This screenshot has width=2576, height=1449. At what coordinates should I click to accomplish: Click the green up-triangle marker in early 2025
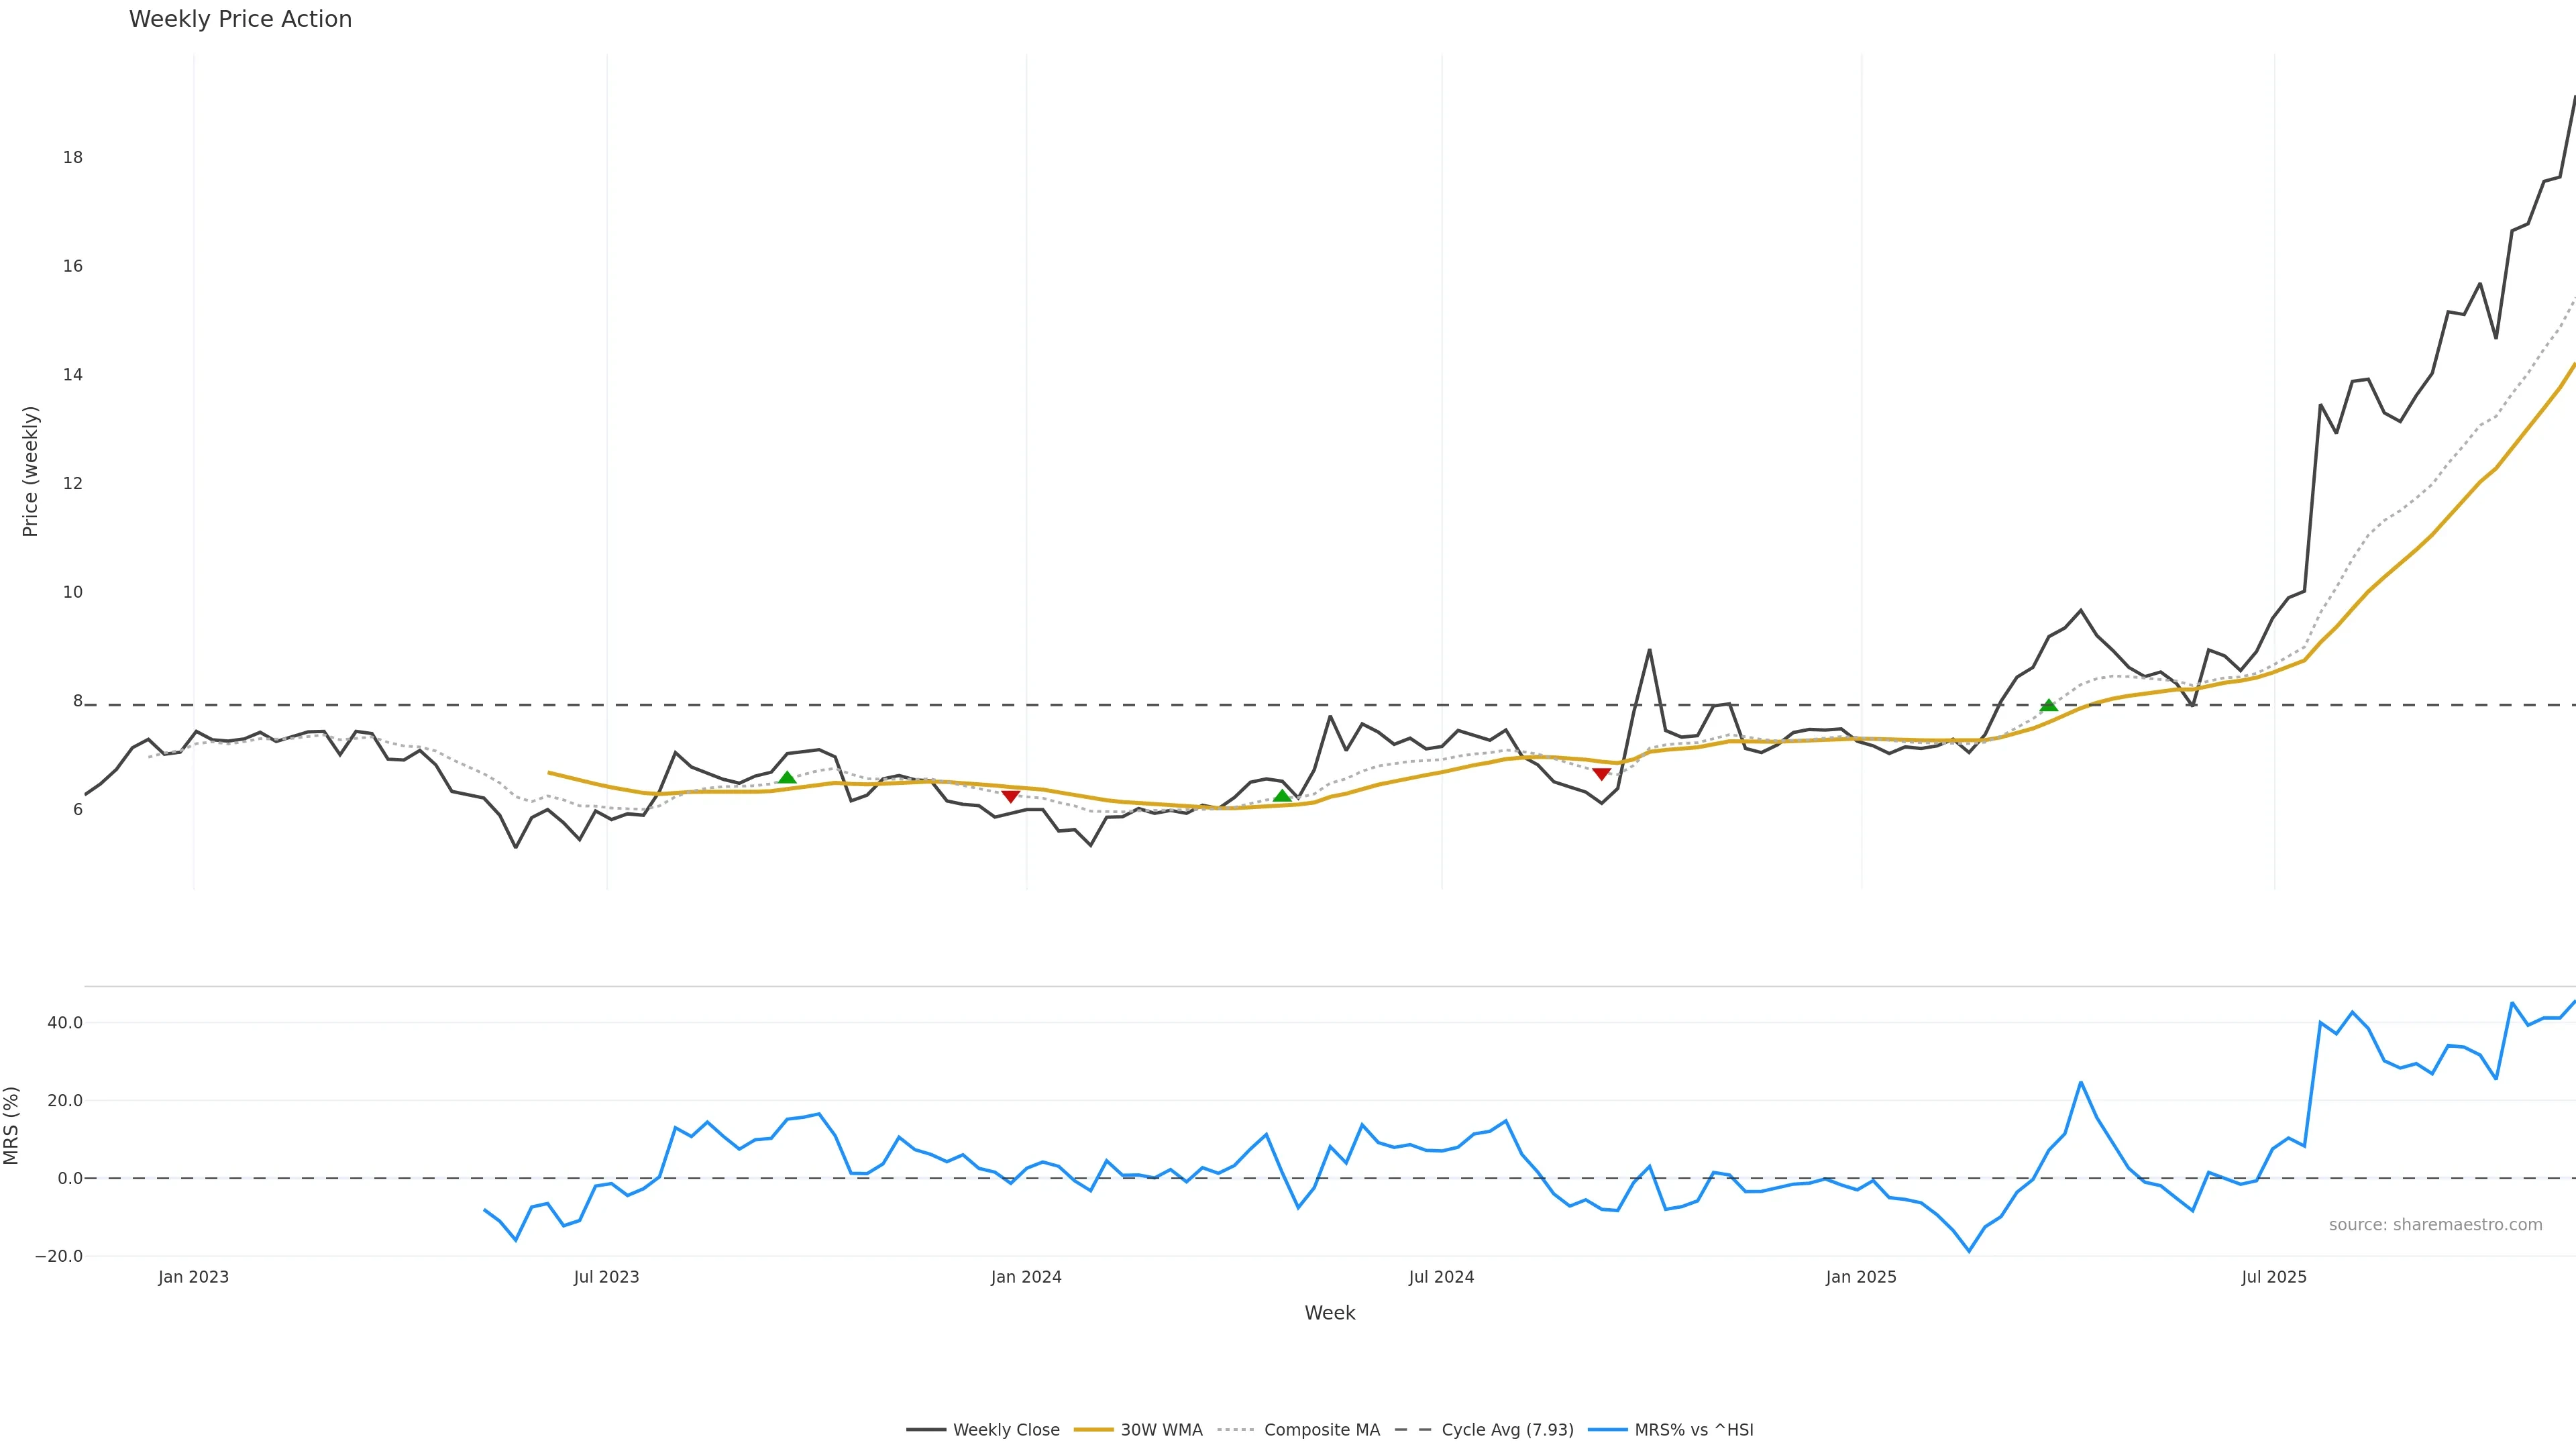2048,705
